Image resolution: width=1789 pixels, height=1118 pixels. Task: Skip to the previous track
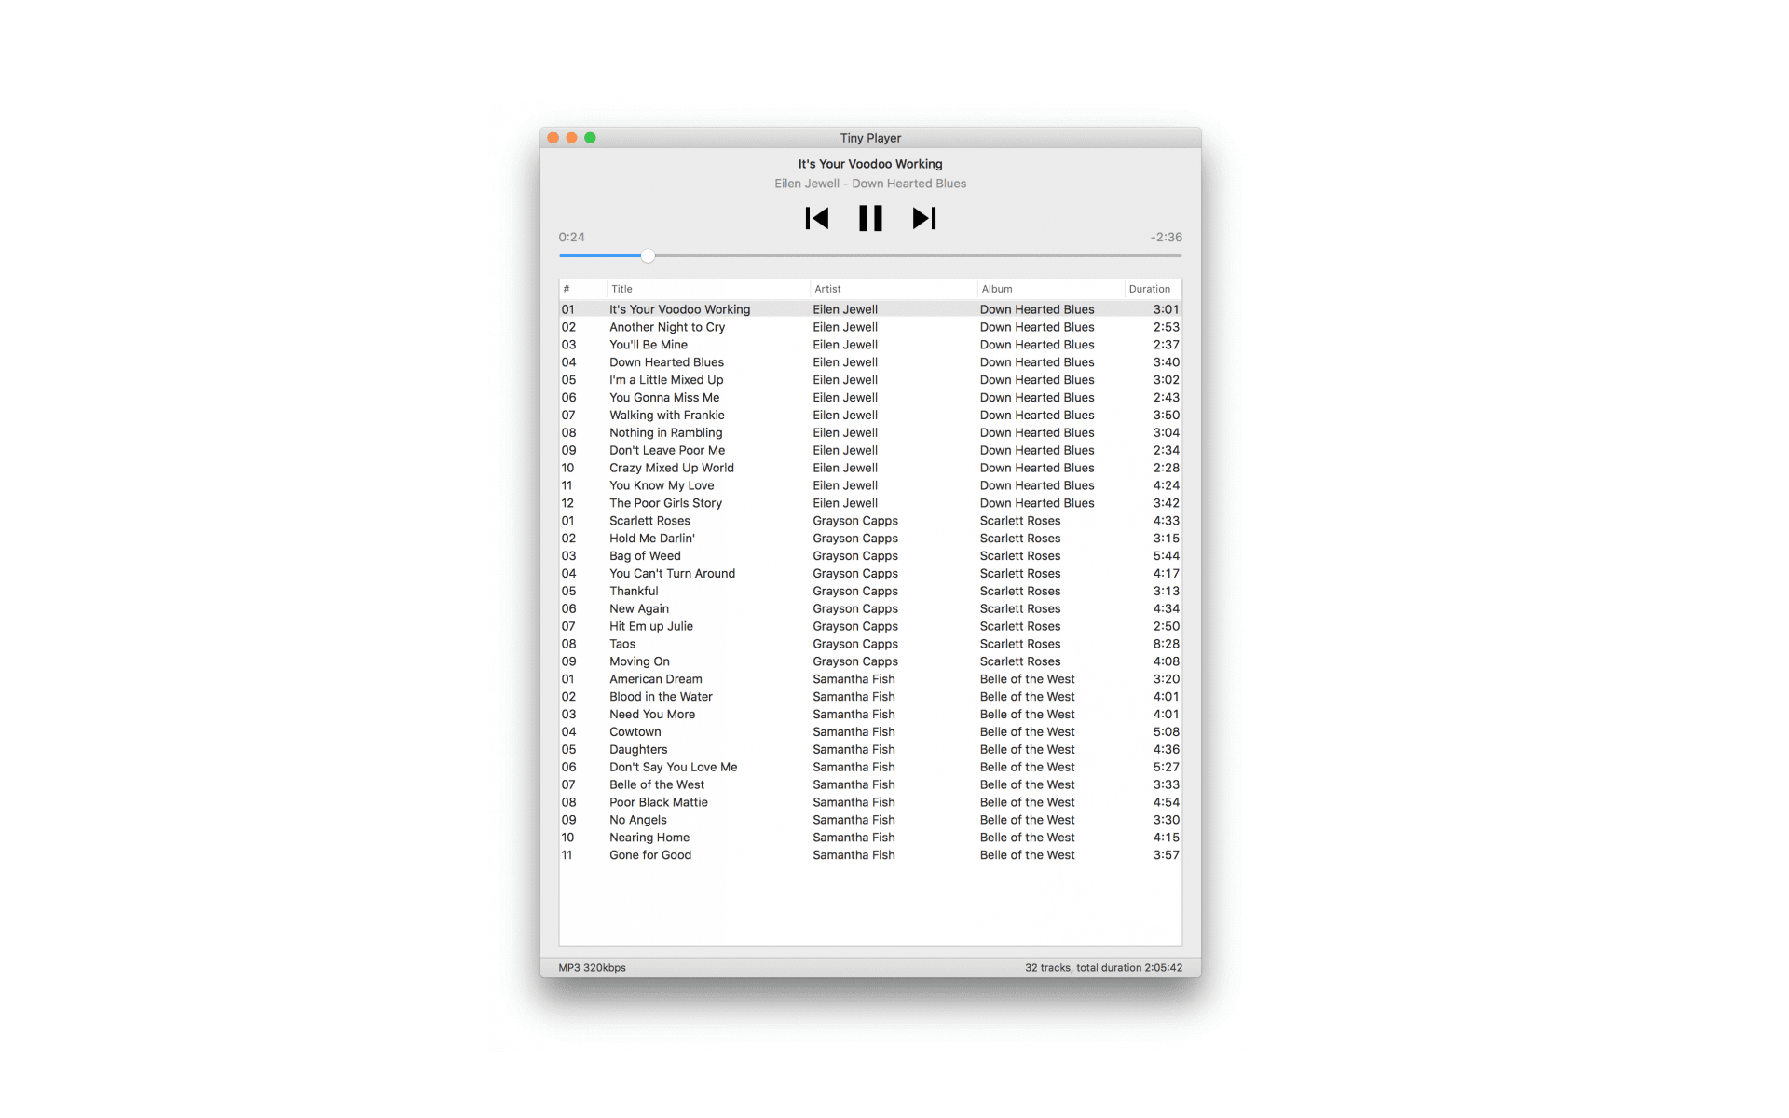point(817,219)
